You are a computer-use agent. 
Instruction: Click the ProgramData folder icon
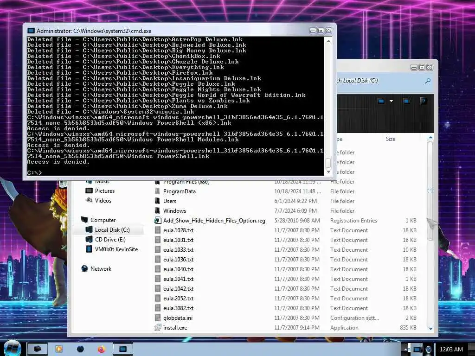[x=157, y=191]
